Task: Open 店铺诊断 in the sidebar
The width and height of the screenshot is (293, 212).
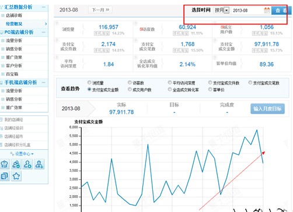Action: pyautogui.click(x=14, y=15)
